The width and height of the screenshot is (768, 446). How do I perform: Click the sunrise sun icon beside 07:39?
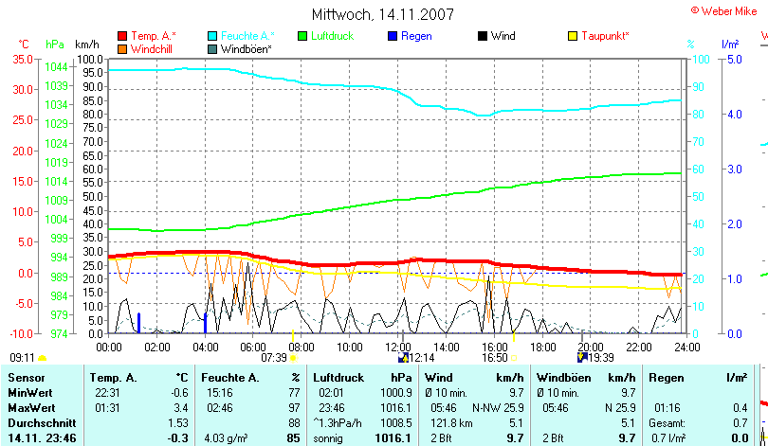point(293,358)
